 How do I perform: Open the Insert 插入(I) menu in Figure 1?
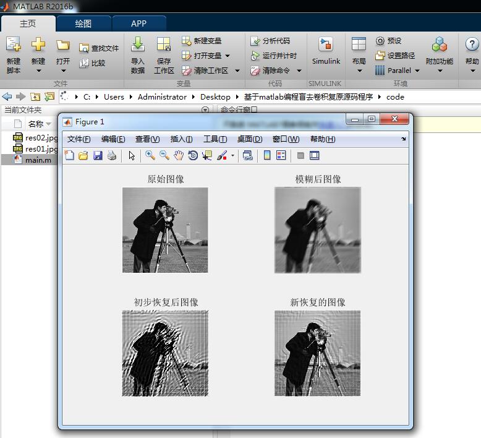pos(181,139)
